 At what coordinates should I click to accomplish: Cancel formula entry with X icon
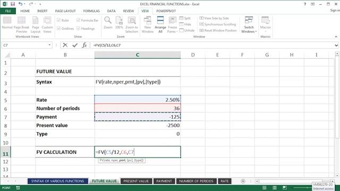[x=65, y=45]
